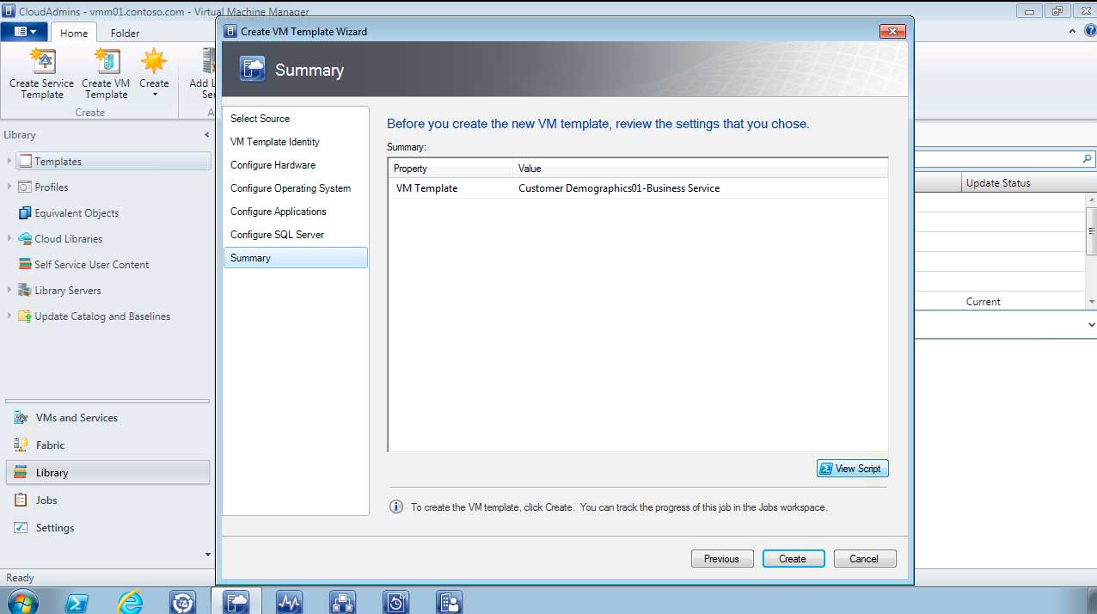Click the circular arrows taskbar icon
The height and width of the screenshot is (614, 1097).
[x=183, y=602]
